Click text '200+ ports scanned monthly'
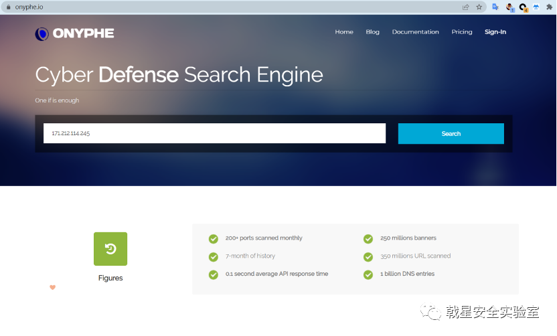 (264, 238)
